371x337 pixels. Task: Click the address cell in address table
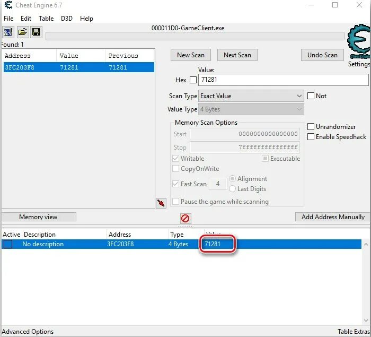[120, 244]
